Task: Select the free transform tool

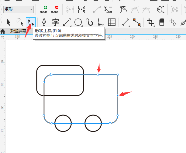Action: click(x=173, y=22)
